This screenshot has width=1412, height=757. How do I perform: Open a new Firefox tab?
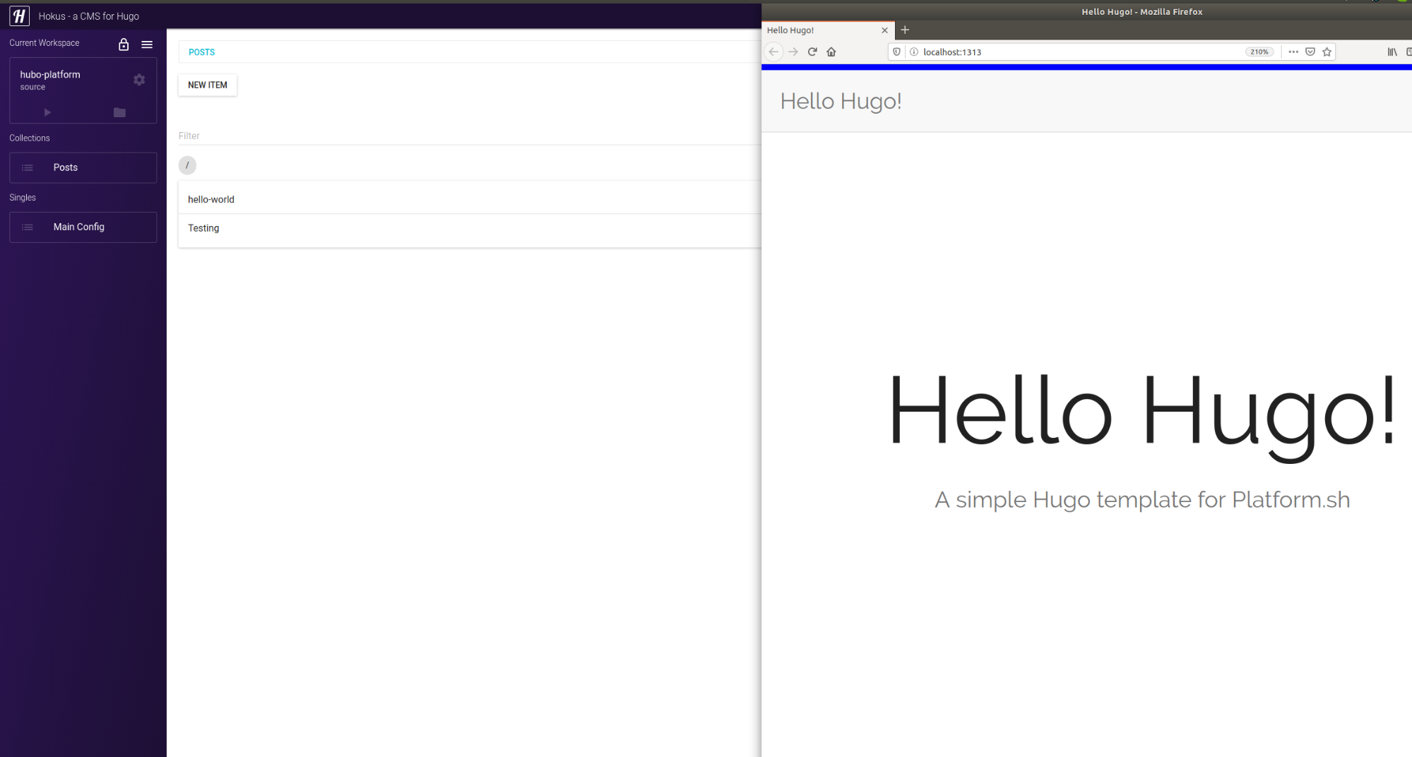tap(905, 30)
